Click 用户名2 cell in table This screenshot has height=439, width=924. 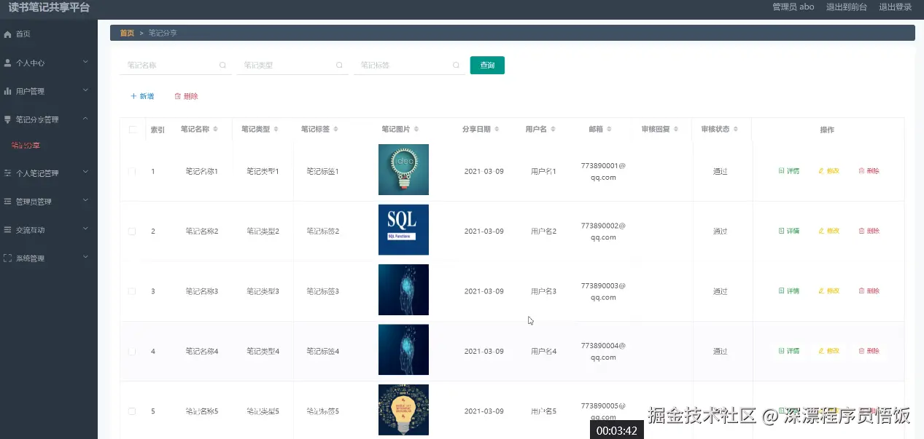click(x=543, y=232)
